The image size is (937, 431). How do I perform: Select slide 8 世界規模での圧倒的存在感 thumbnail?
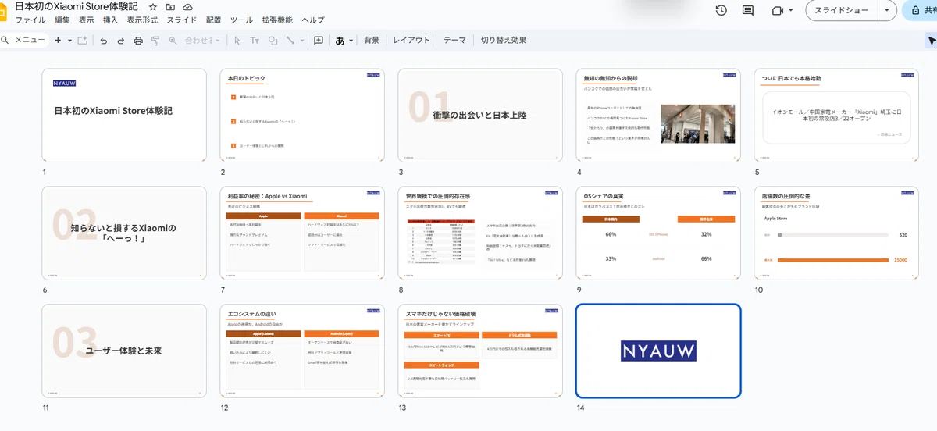click(x=480, y=233)
